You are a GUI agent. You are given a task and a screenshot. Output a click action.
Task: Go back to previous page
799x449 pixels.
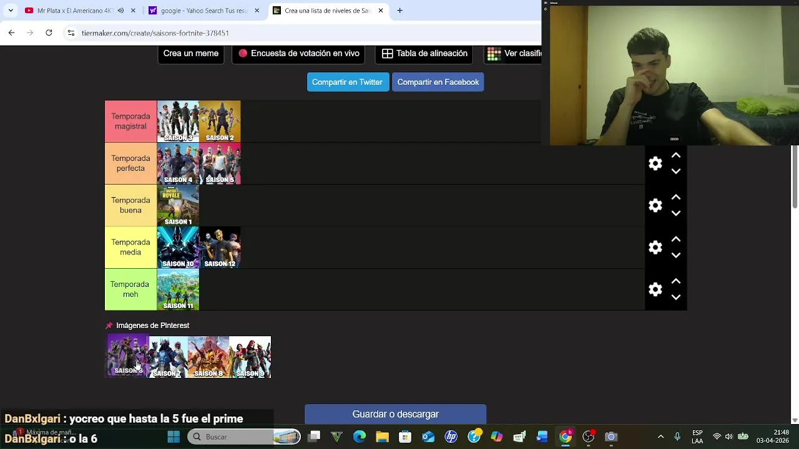tap(11, 33)
